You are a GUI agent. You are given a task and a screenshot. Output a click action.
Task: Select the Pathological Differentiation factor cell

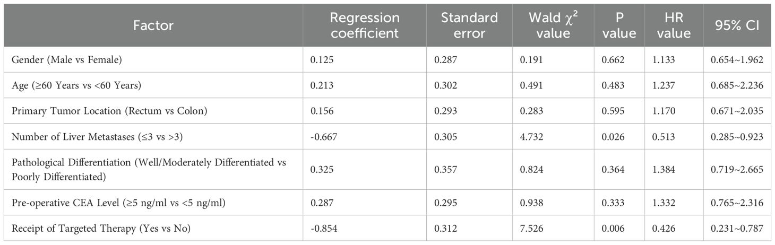tap(153, 169)
